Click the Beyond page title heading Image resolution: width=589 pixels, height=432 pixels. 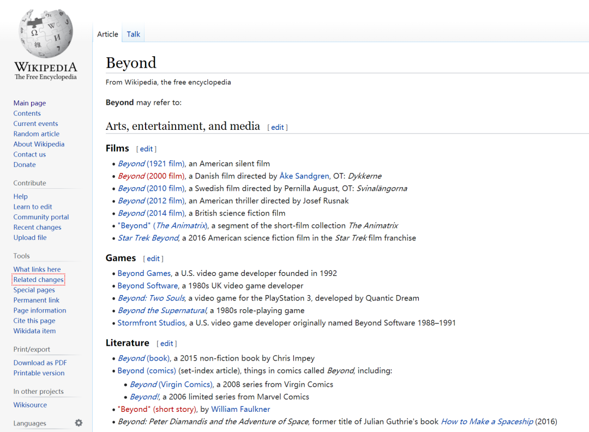point(131,63)
